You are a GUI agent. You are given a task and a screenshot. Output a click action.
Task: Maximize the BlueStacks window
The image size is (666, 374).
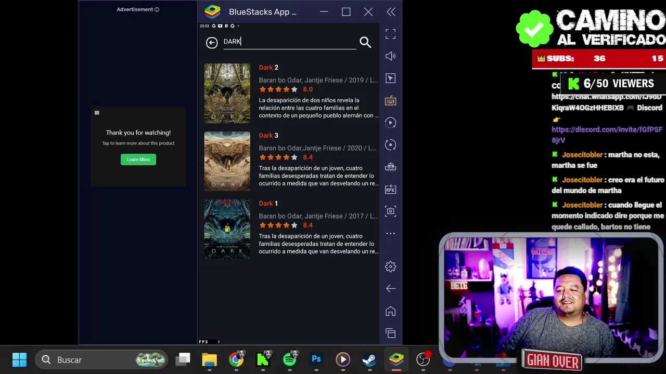[346, 12]
